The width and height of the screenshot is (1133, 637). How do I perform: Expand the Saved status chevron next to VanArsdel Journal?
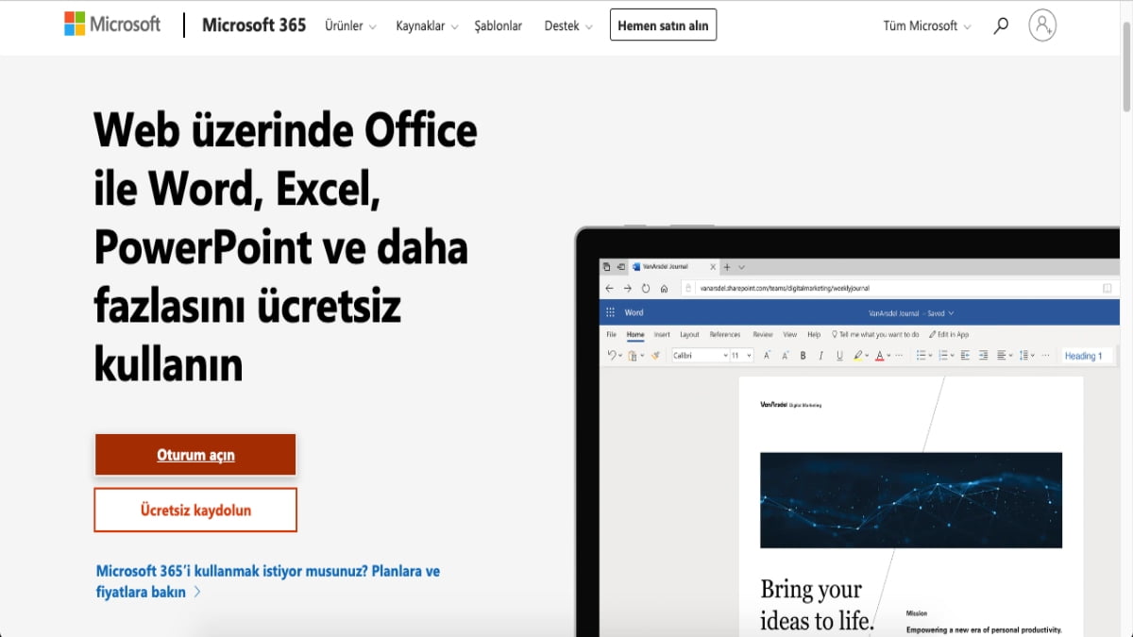click(949, 312)
